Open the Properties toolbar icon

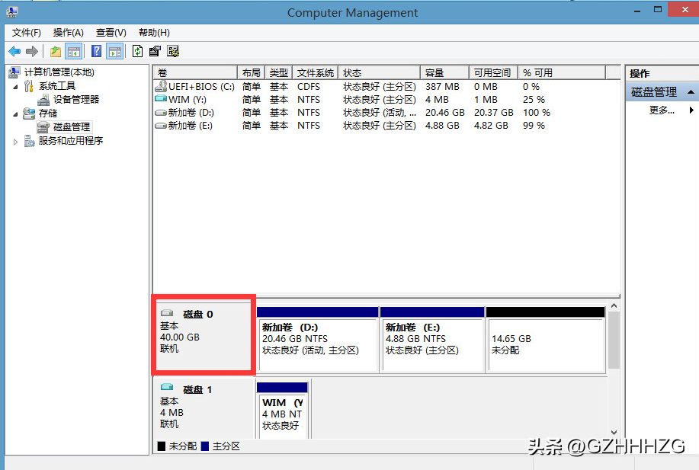155,52
